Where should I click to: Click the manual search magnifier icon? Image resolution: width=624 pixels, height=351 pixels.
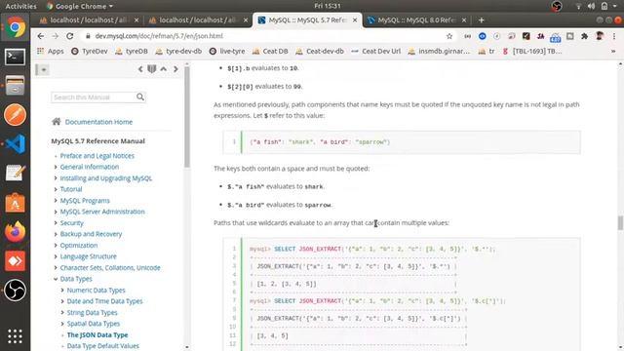coord(140,97)
